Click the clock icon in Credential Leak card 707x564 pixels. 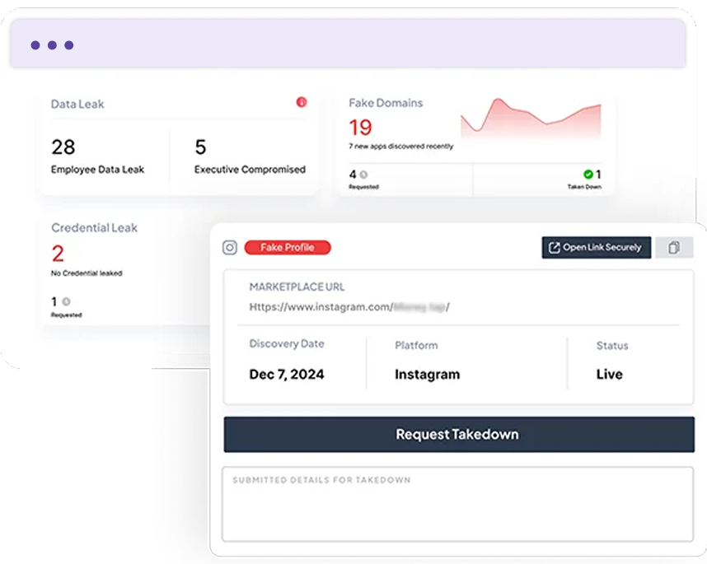66,301
